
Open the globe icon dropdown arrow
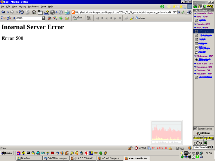(x=56, y=12)
